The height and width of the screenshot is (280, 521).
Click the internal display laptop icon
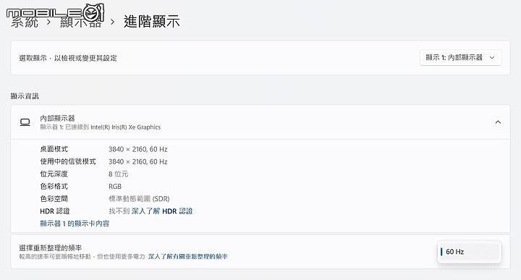point(25,122)
